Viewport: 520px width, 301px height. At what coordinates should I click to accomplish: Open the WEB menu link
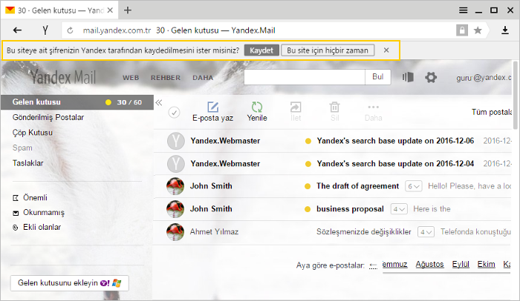click(131, 78)
